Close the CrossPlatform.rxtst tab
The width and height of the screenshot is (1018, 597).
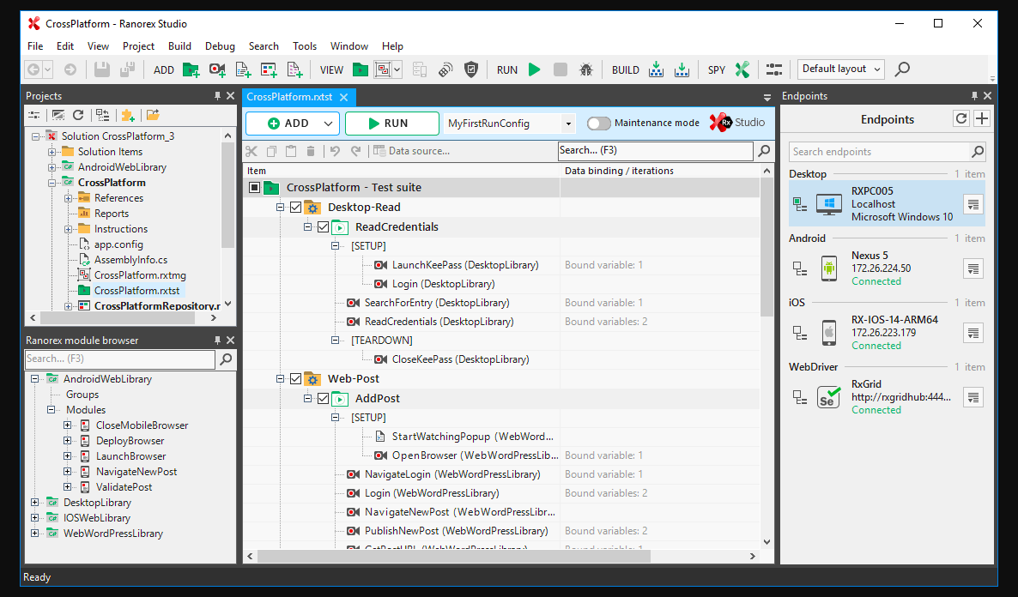(x=344, y=97)
